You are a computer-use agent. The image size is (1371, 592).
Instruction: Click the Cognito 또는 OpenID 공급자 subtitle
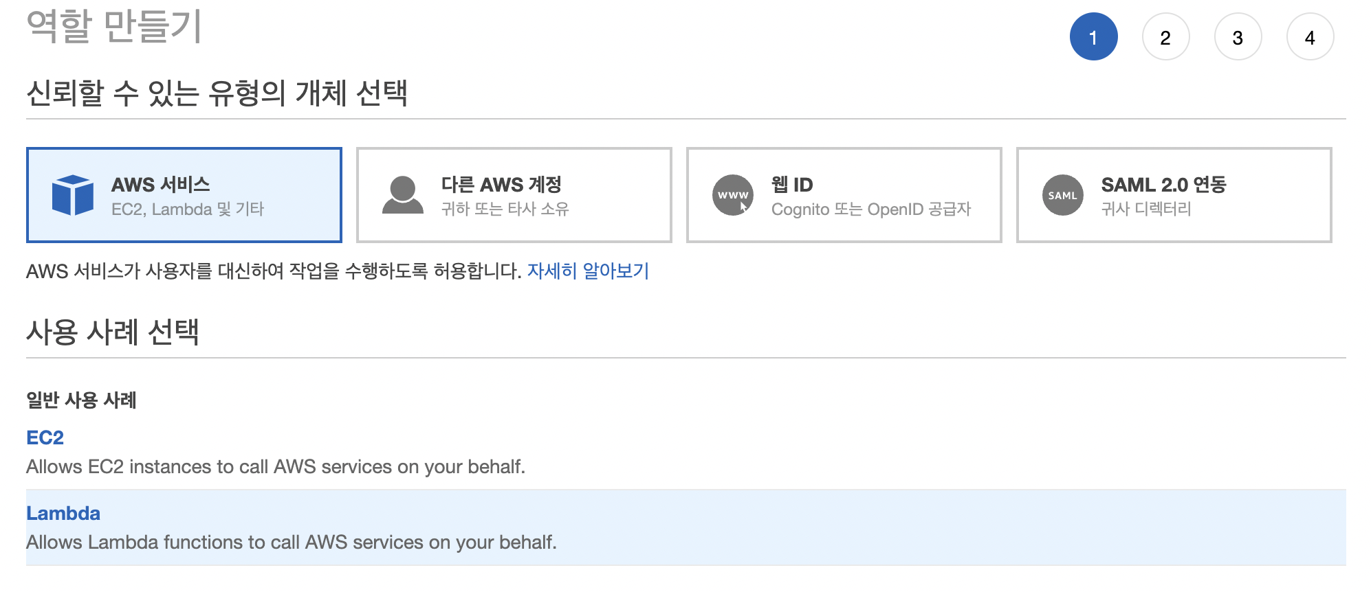871,209
